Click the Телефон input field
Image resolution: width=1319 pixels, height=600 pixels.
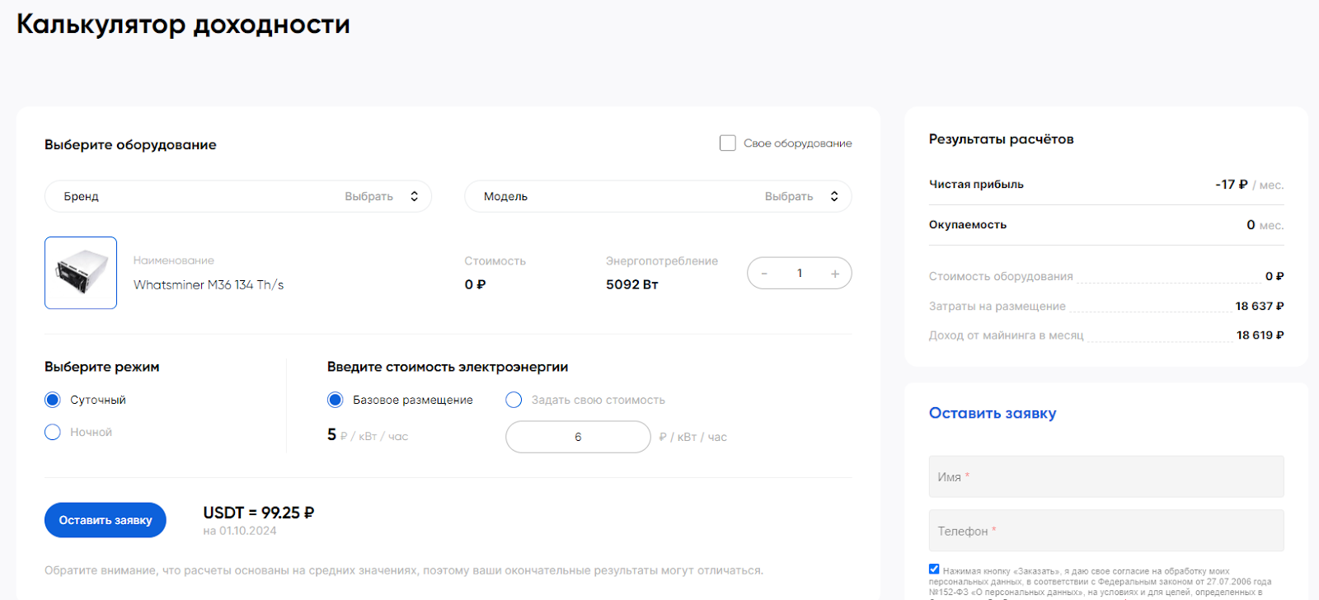click(x=1106, y=531)
